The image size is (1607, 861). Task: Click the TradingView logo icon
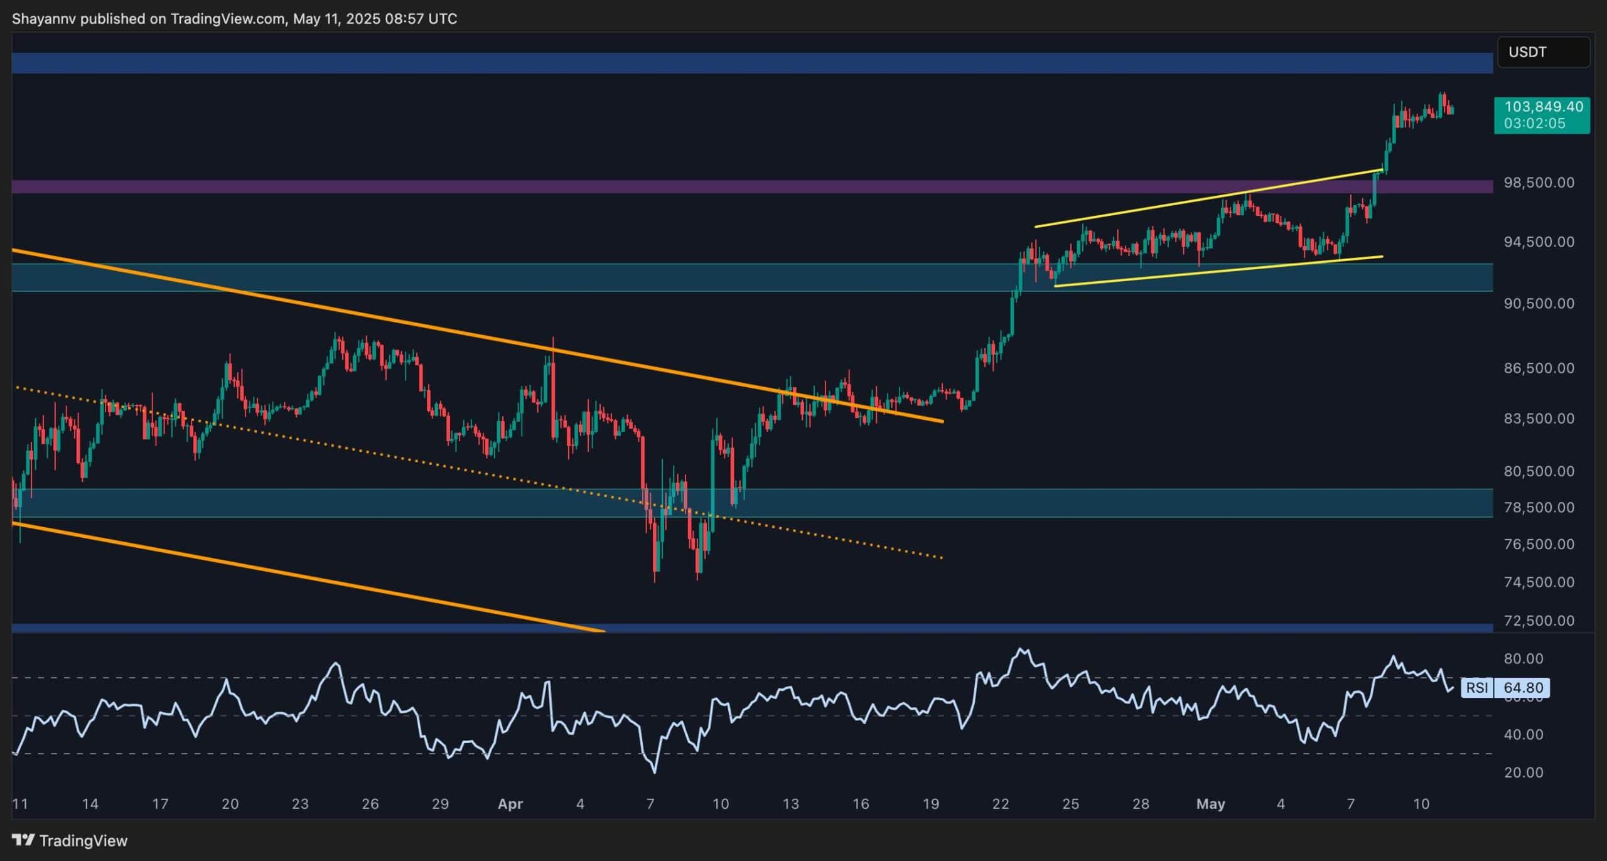(x=23, y=840)
